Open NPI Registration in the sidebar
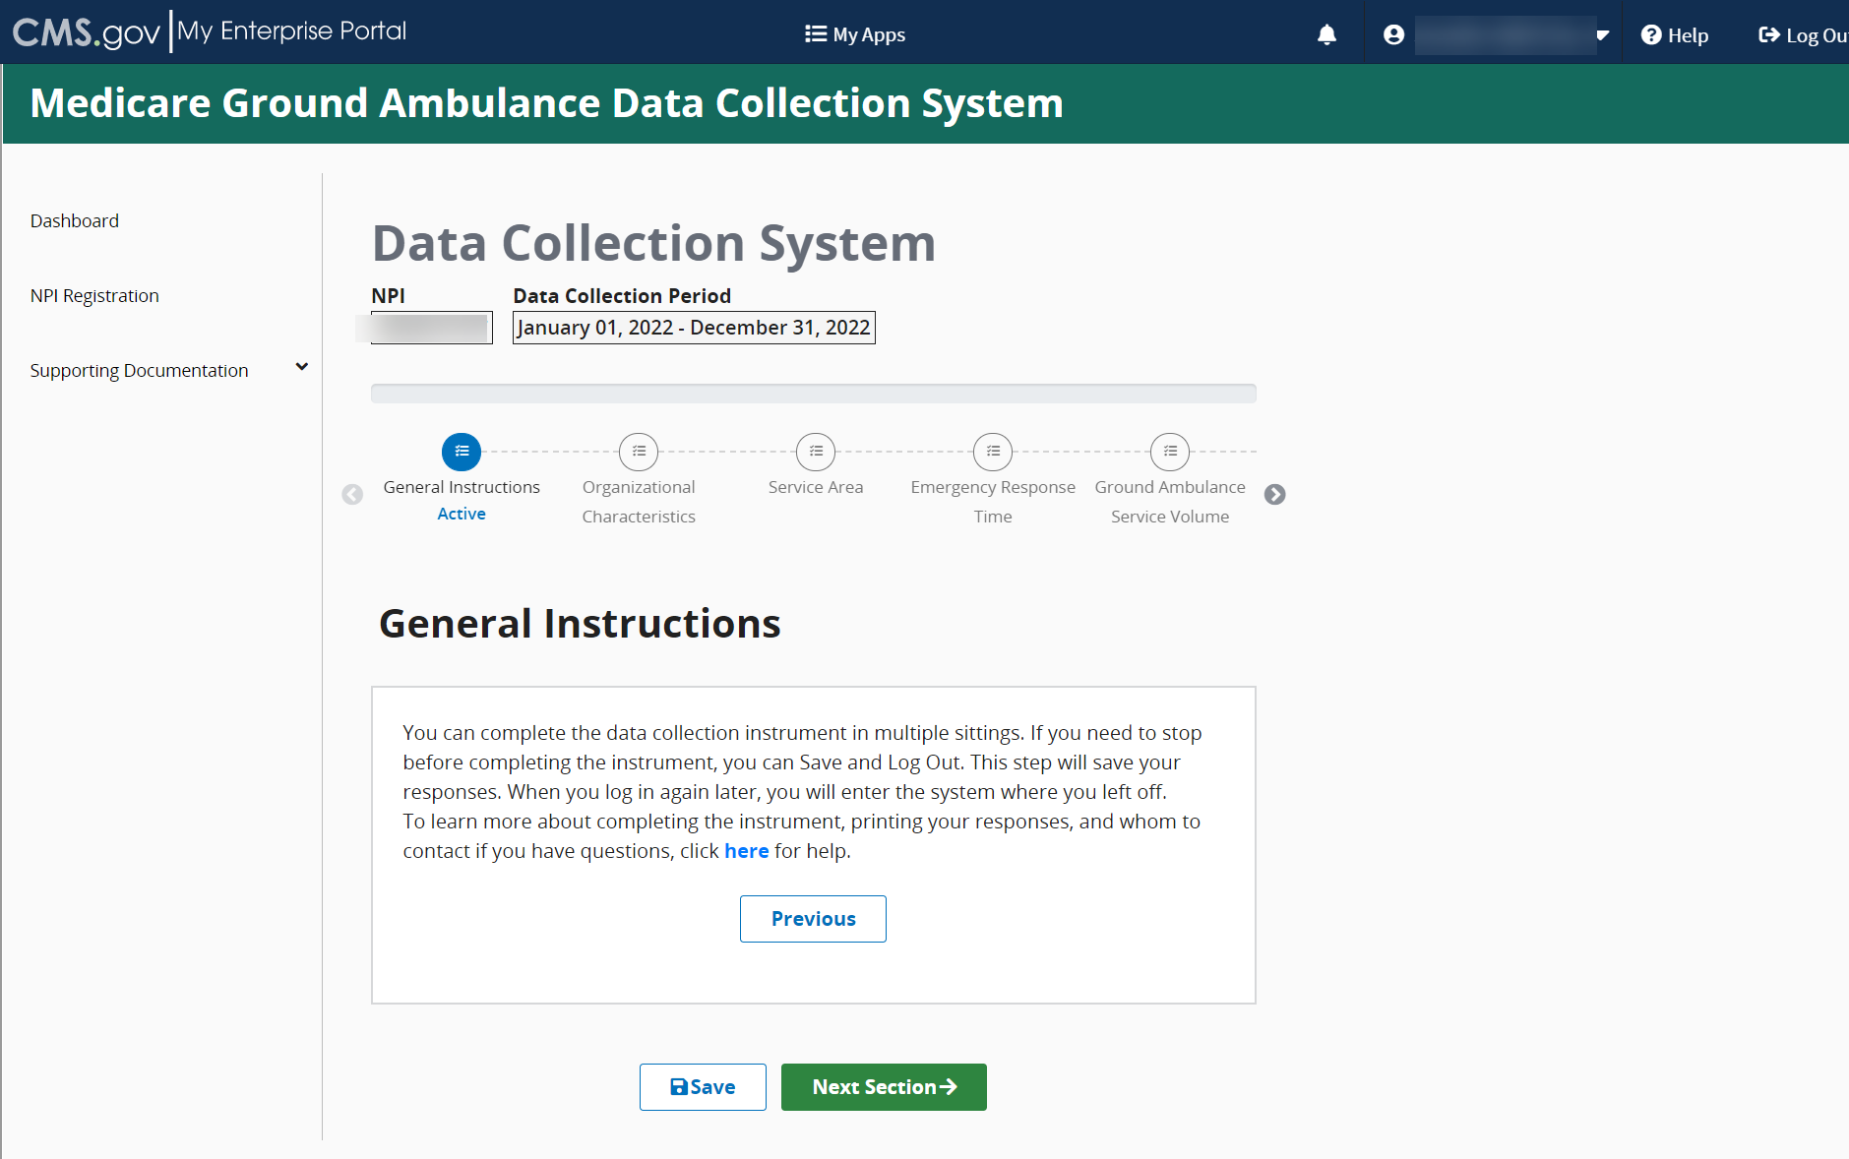This screenshot has width=1849, height=1159. click(x=94, y=296)
